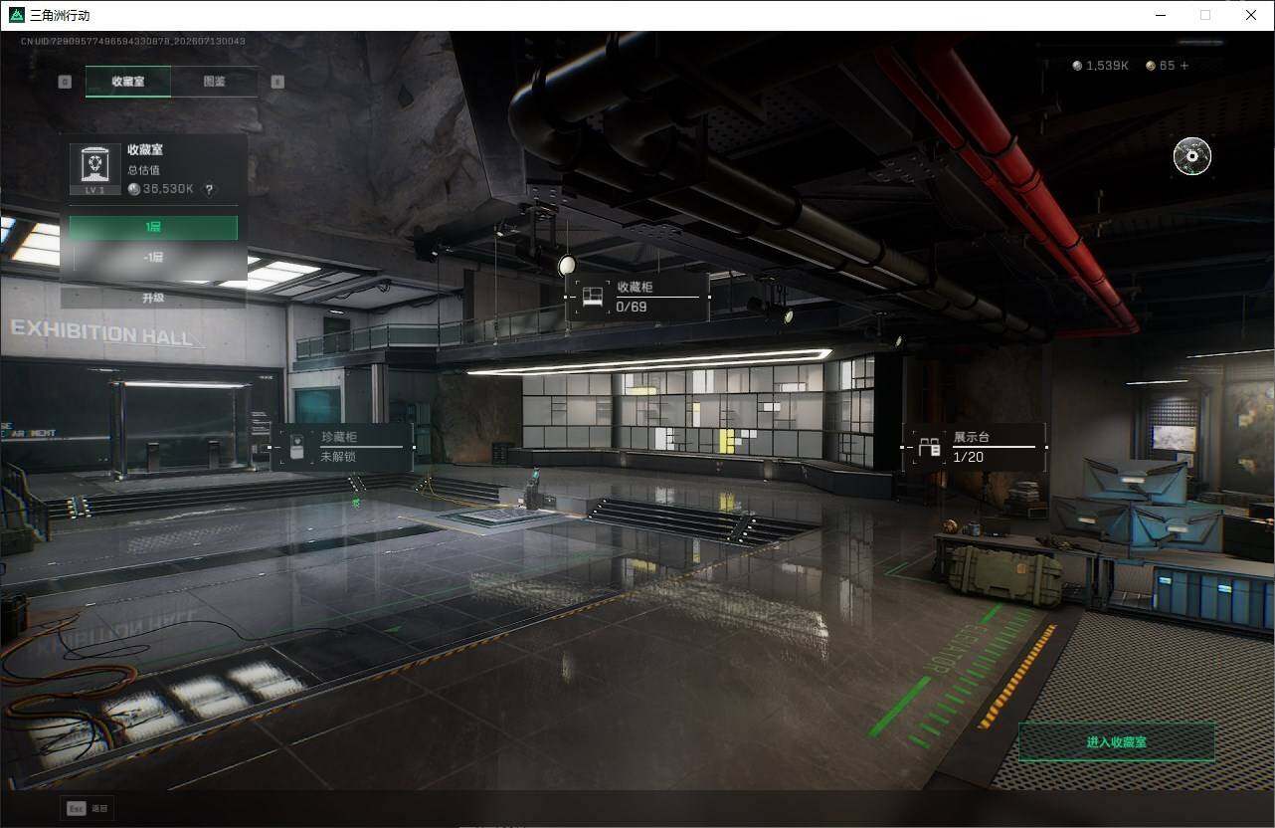1275x828 pixels.
Task: Open the 收藏柜 0/69 marker
Action: click(638, 297)
